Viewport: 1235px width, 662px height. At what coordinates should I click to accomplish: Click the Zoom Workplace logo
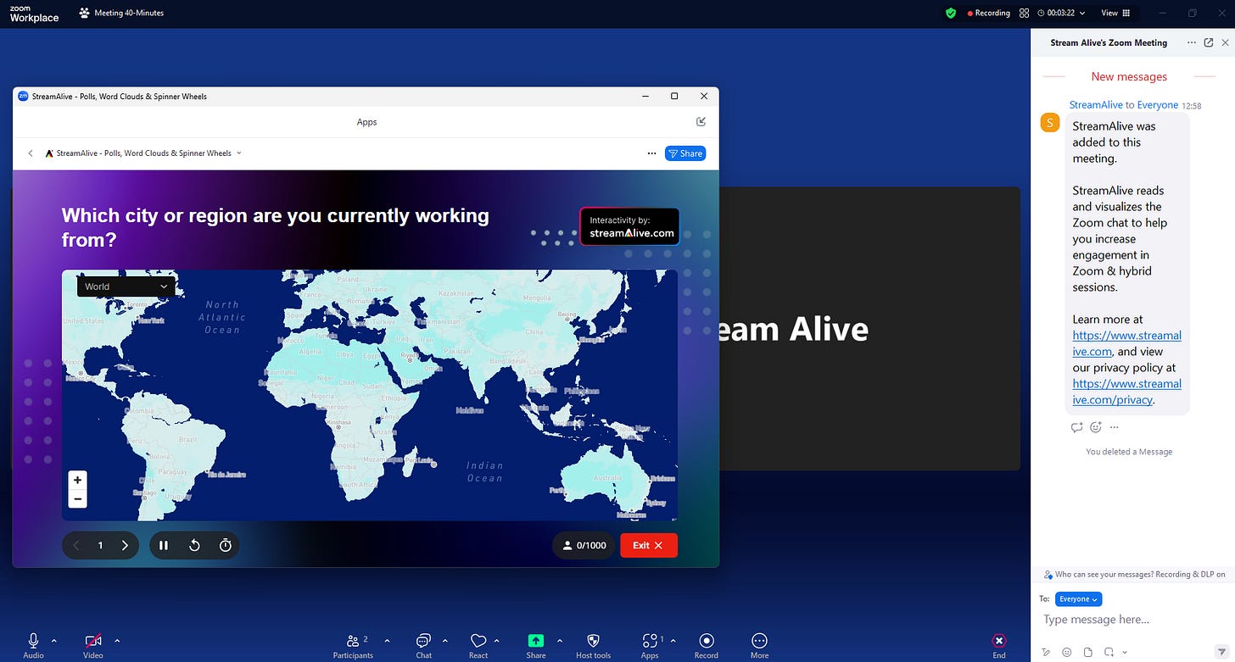tap(34, 13)
